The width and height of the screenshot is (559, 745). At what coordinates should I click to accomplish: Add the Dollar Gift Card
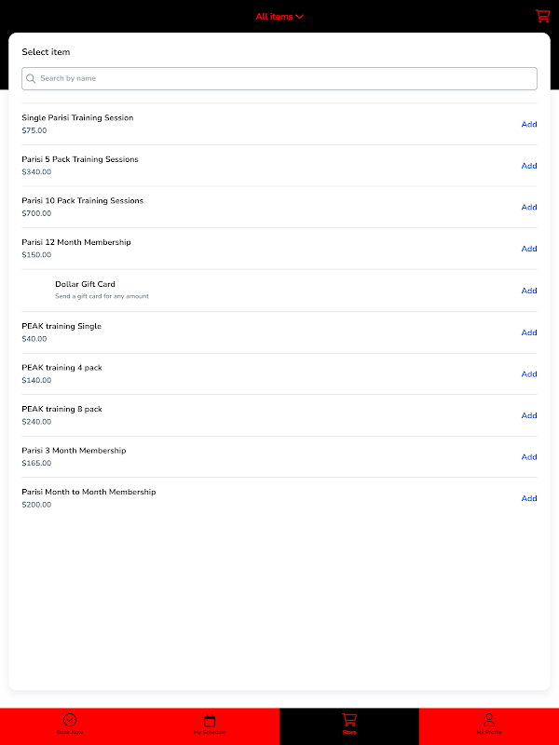tap(529, 291)
